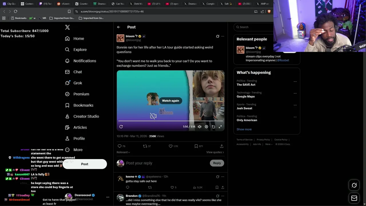Repost keeno's comment

point(150,187)
